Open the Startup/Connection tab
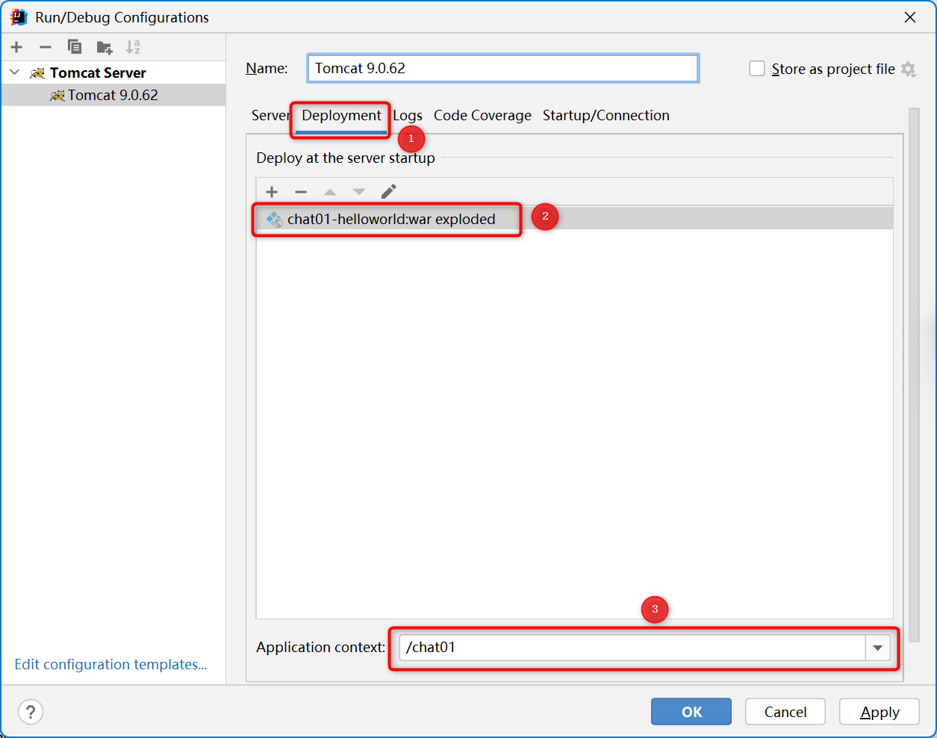 point(606,116)
